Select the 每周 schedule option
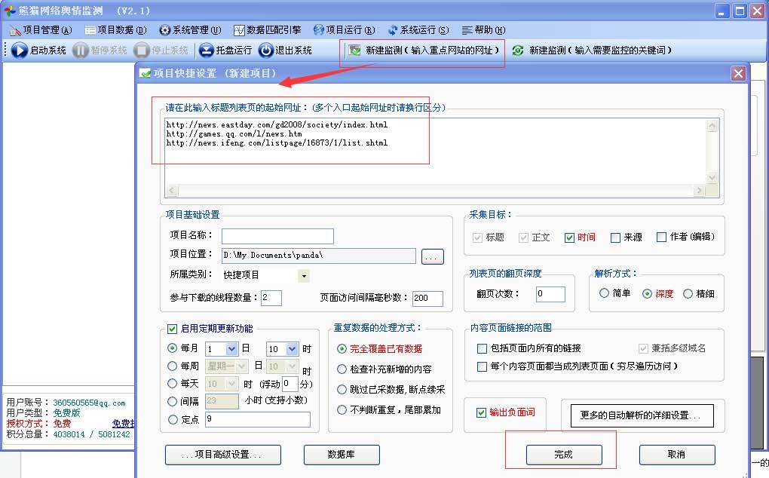The height and width of the screenshot is (478, 769). click(172, 366)
